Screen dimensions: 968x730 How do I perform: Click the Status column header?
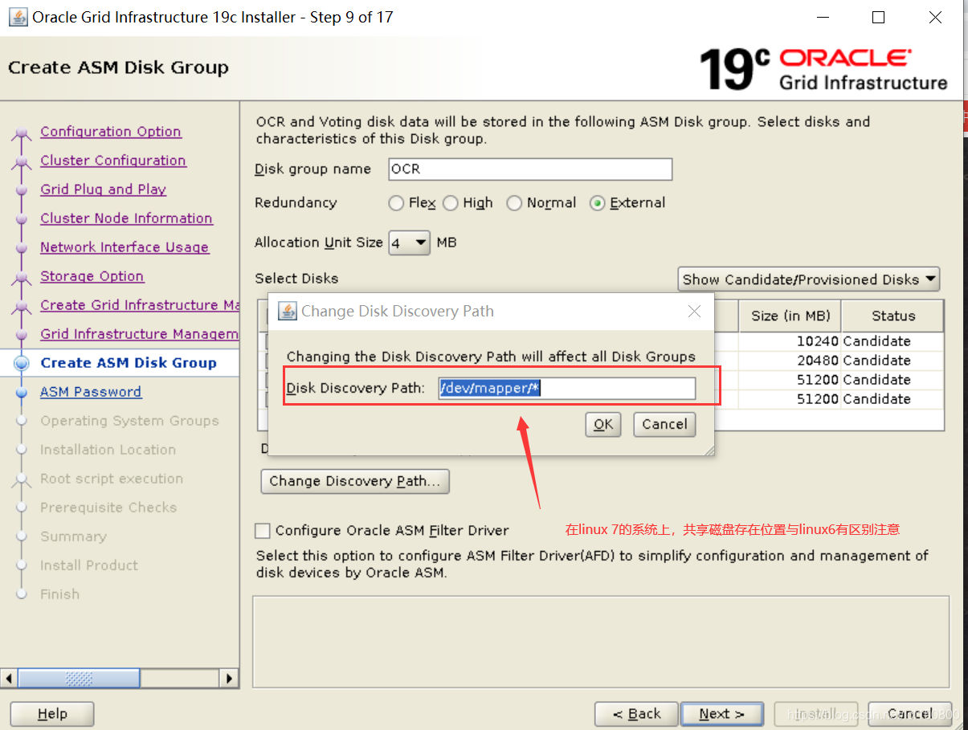892,316
